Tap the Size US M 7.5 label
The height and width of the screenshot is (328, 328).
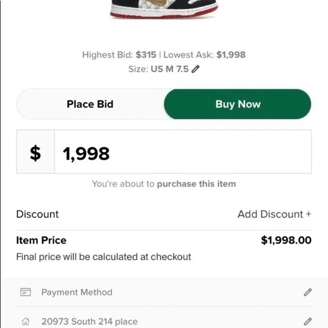click(158, 69)
